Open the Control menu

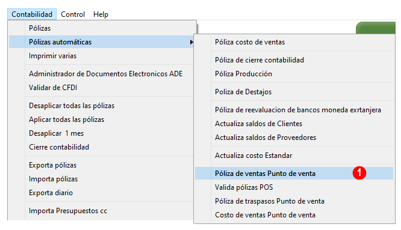pos(73,14)
